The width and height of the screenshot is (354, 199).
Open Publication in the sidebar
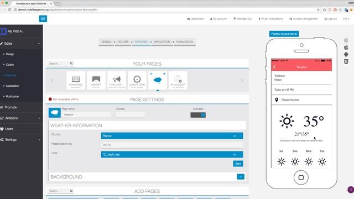[x=12, y=97]
